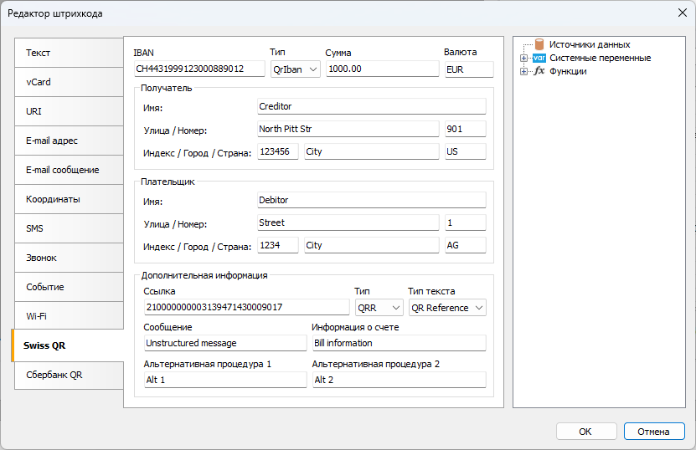
Task: Switch to the Звонок tab
Action: click(69, 258)
